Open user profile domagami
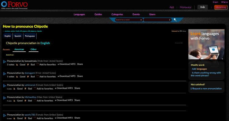The height and width of the screenshot is (121, 229). point(30,73)
